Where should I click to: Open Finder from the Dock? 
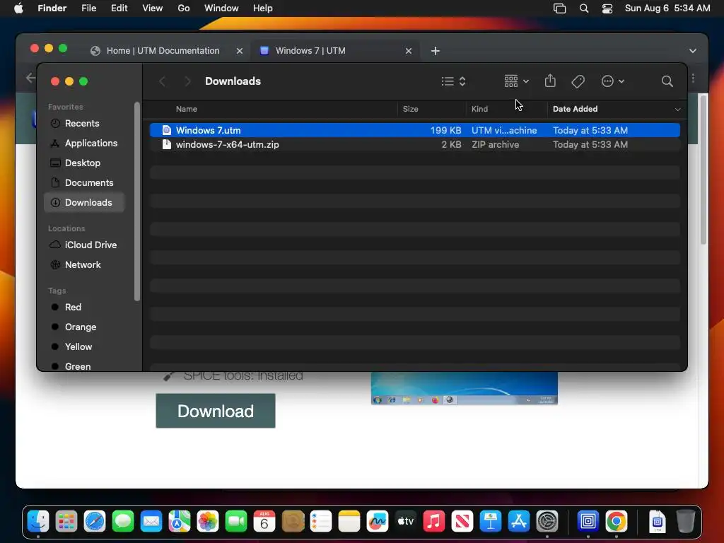pos(38,522)
